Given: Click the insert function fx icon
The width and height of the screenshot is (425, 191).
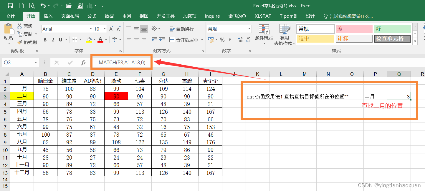Looking at the screenshot, I should [83, 63].
